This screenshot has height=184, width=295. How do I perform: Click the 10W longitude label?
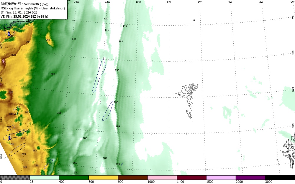tap(138, 2)
